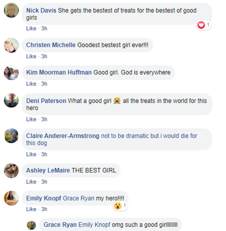Click the heart reaction on Nick Davis's comment
The image size is (226, 231).
tap(201, 25)
